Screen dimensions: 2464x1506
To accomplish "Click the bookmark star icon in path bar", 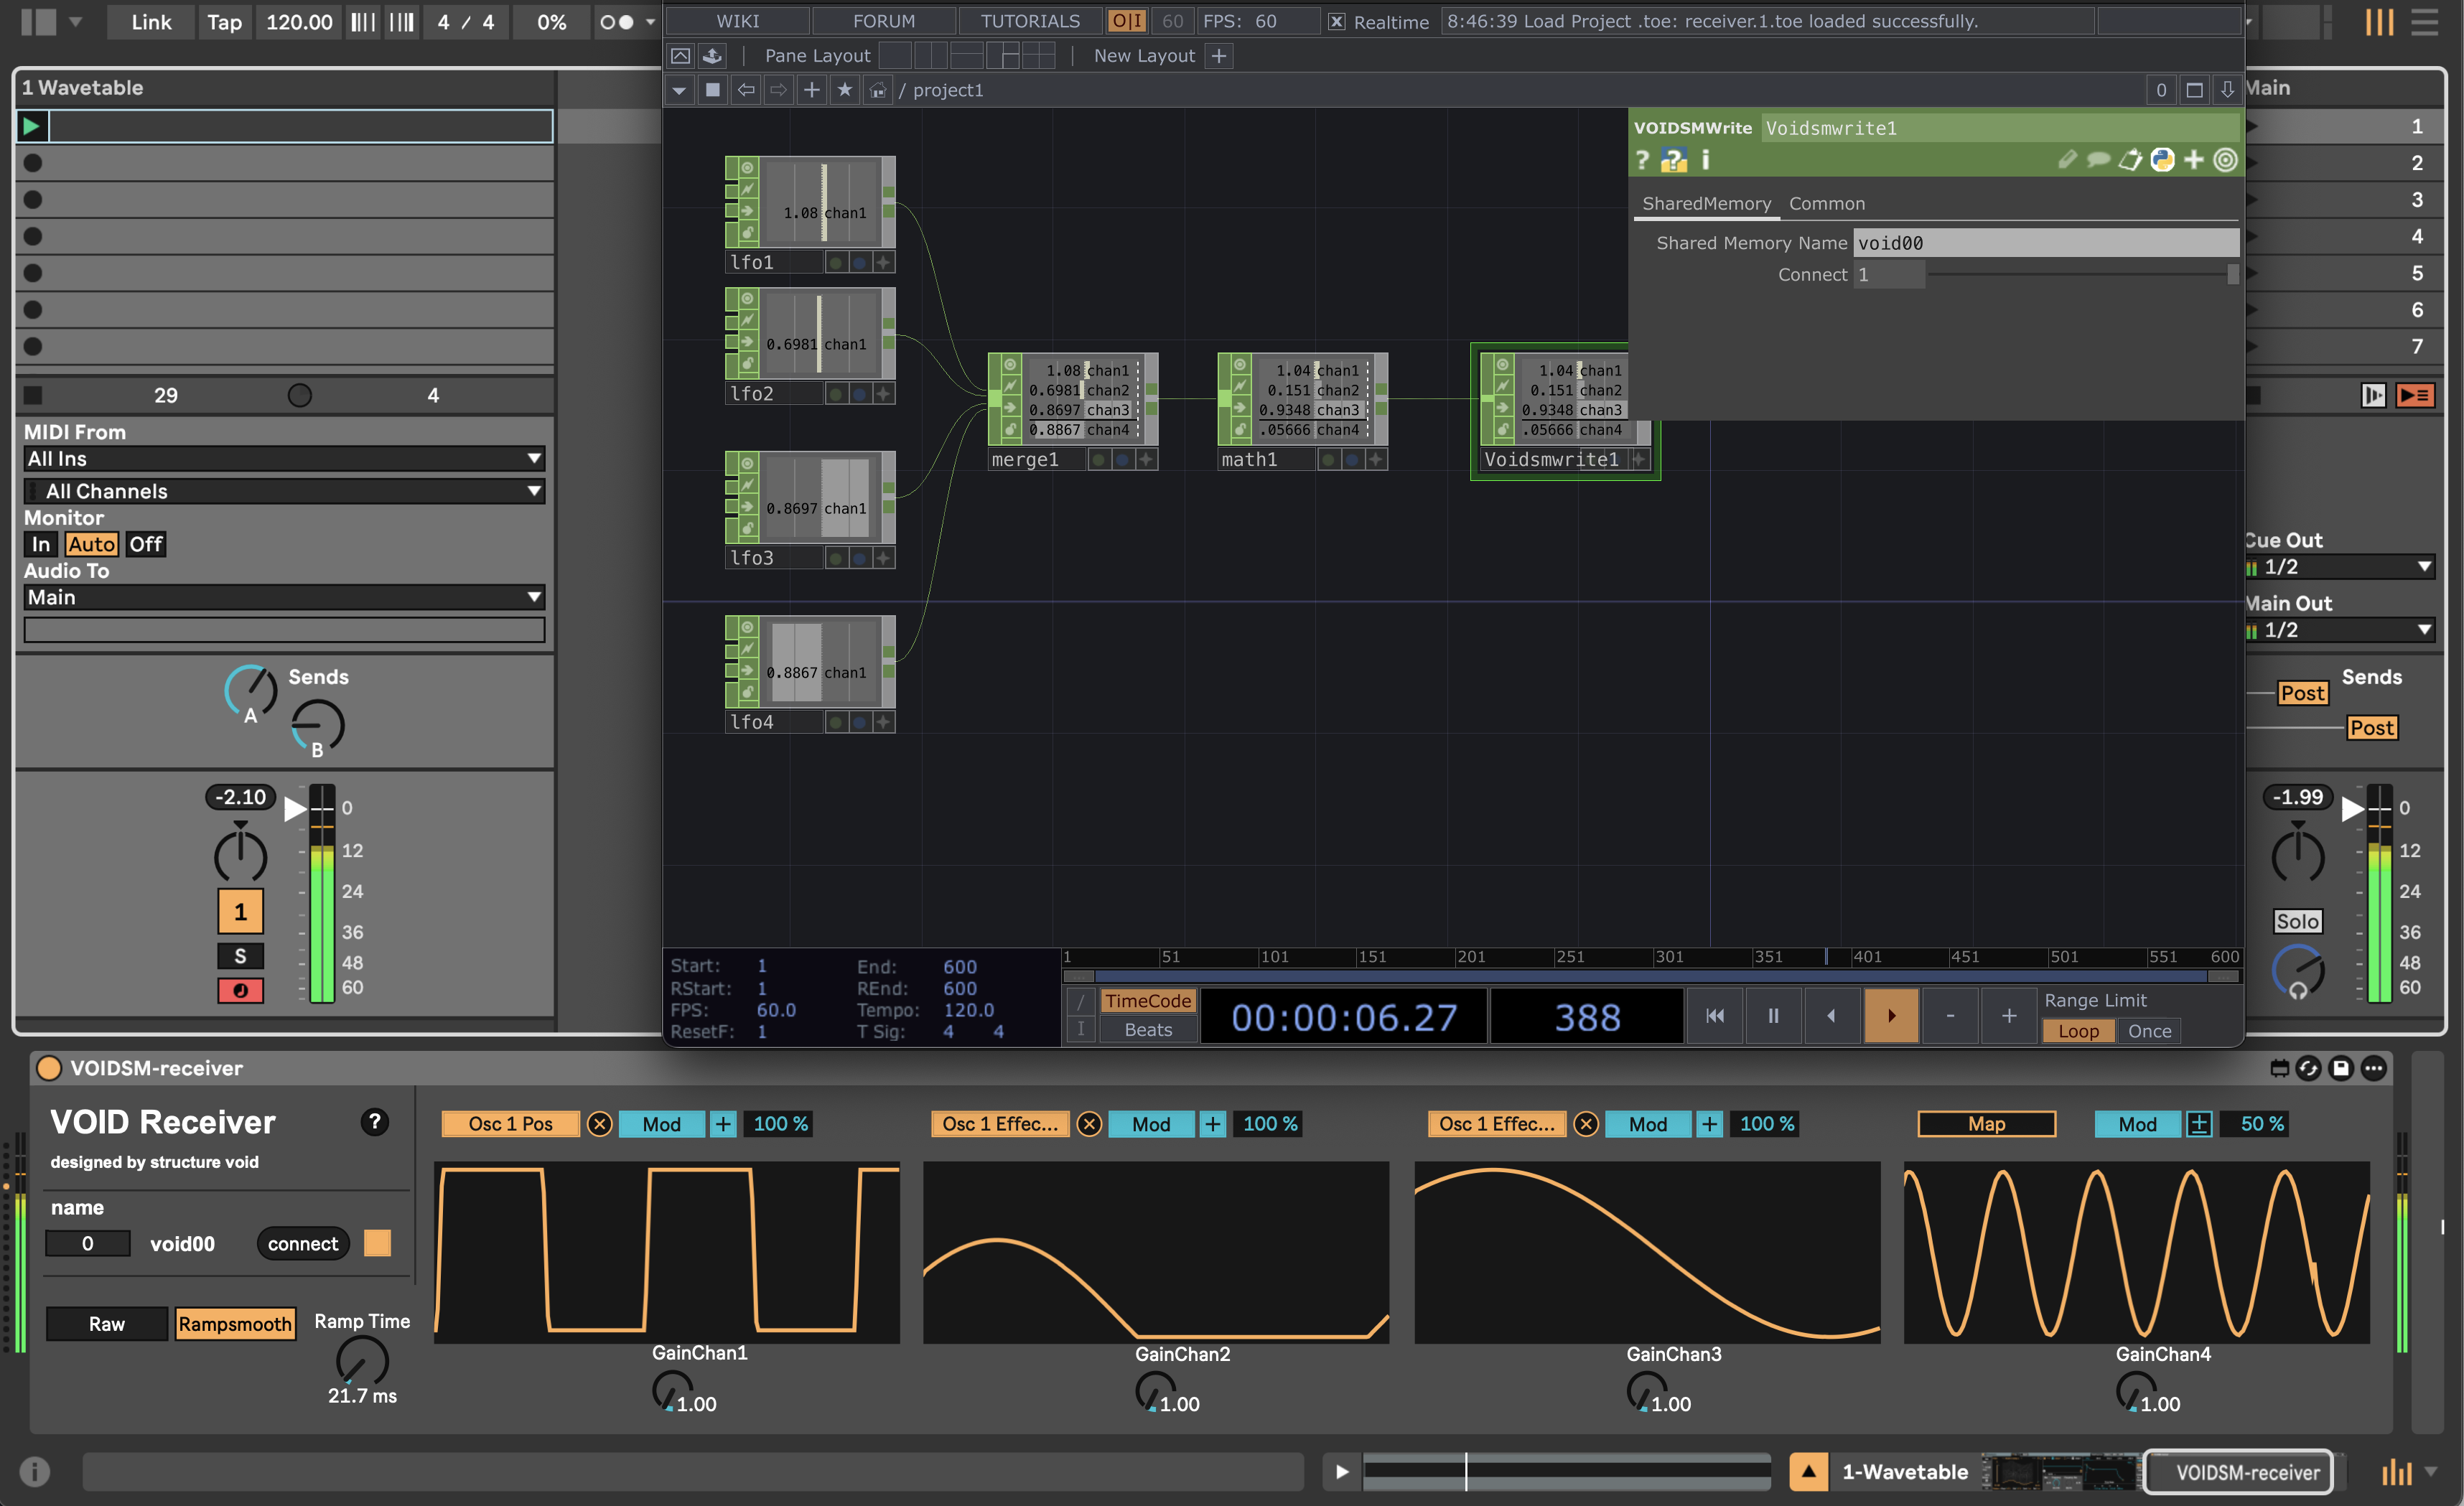I will pyautogui.click(x=845, y=90).
